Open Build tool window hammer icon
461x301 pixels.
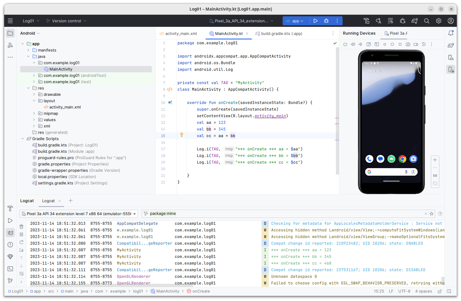[10, 209]
